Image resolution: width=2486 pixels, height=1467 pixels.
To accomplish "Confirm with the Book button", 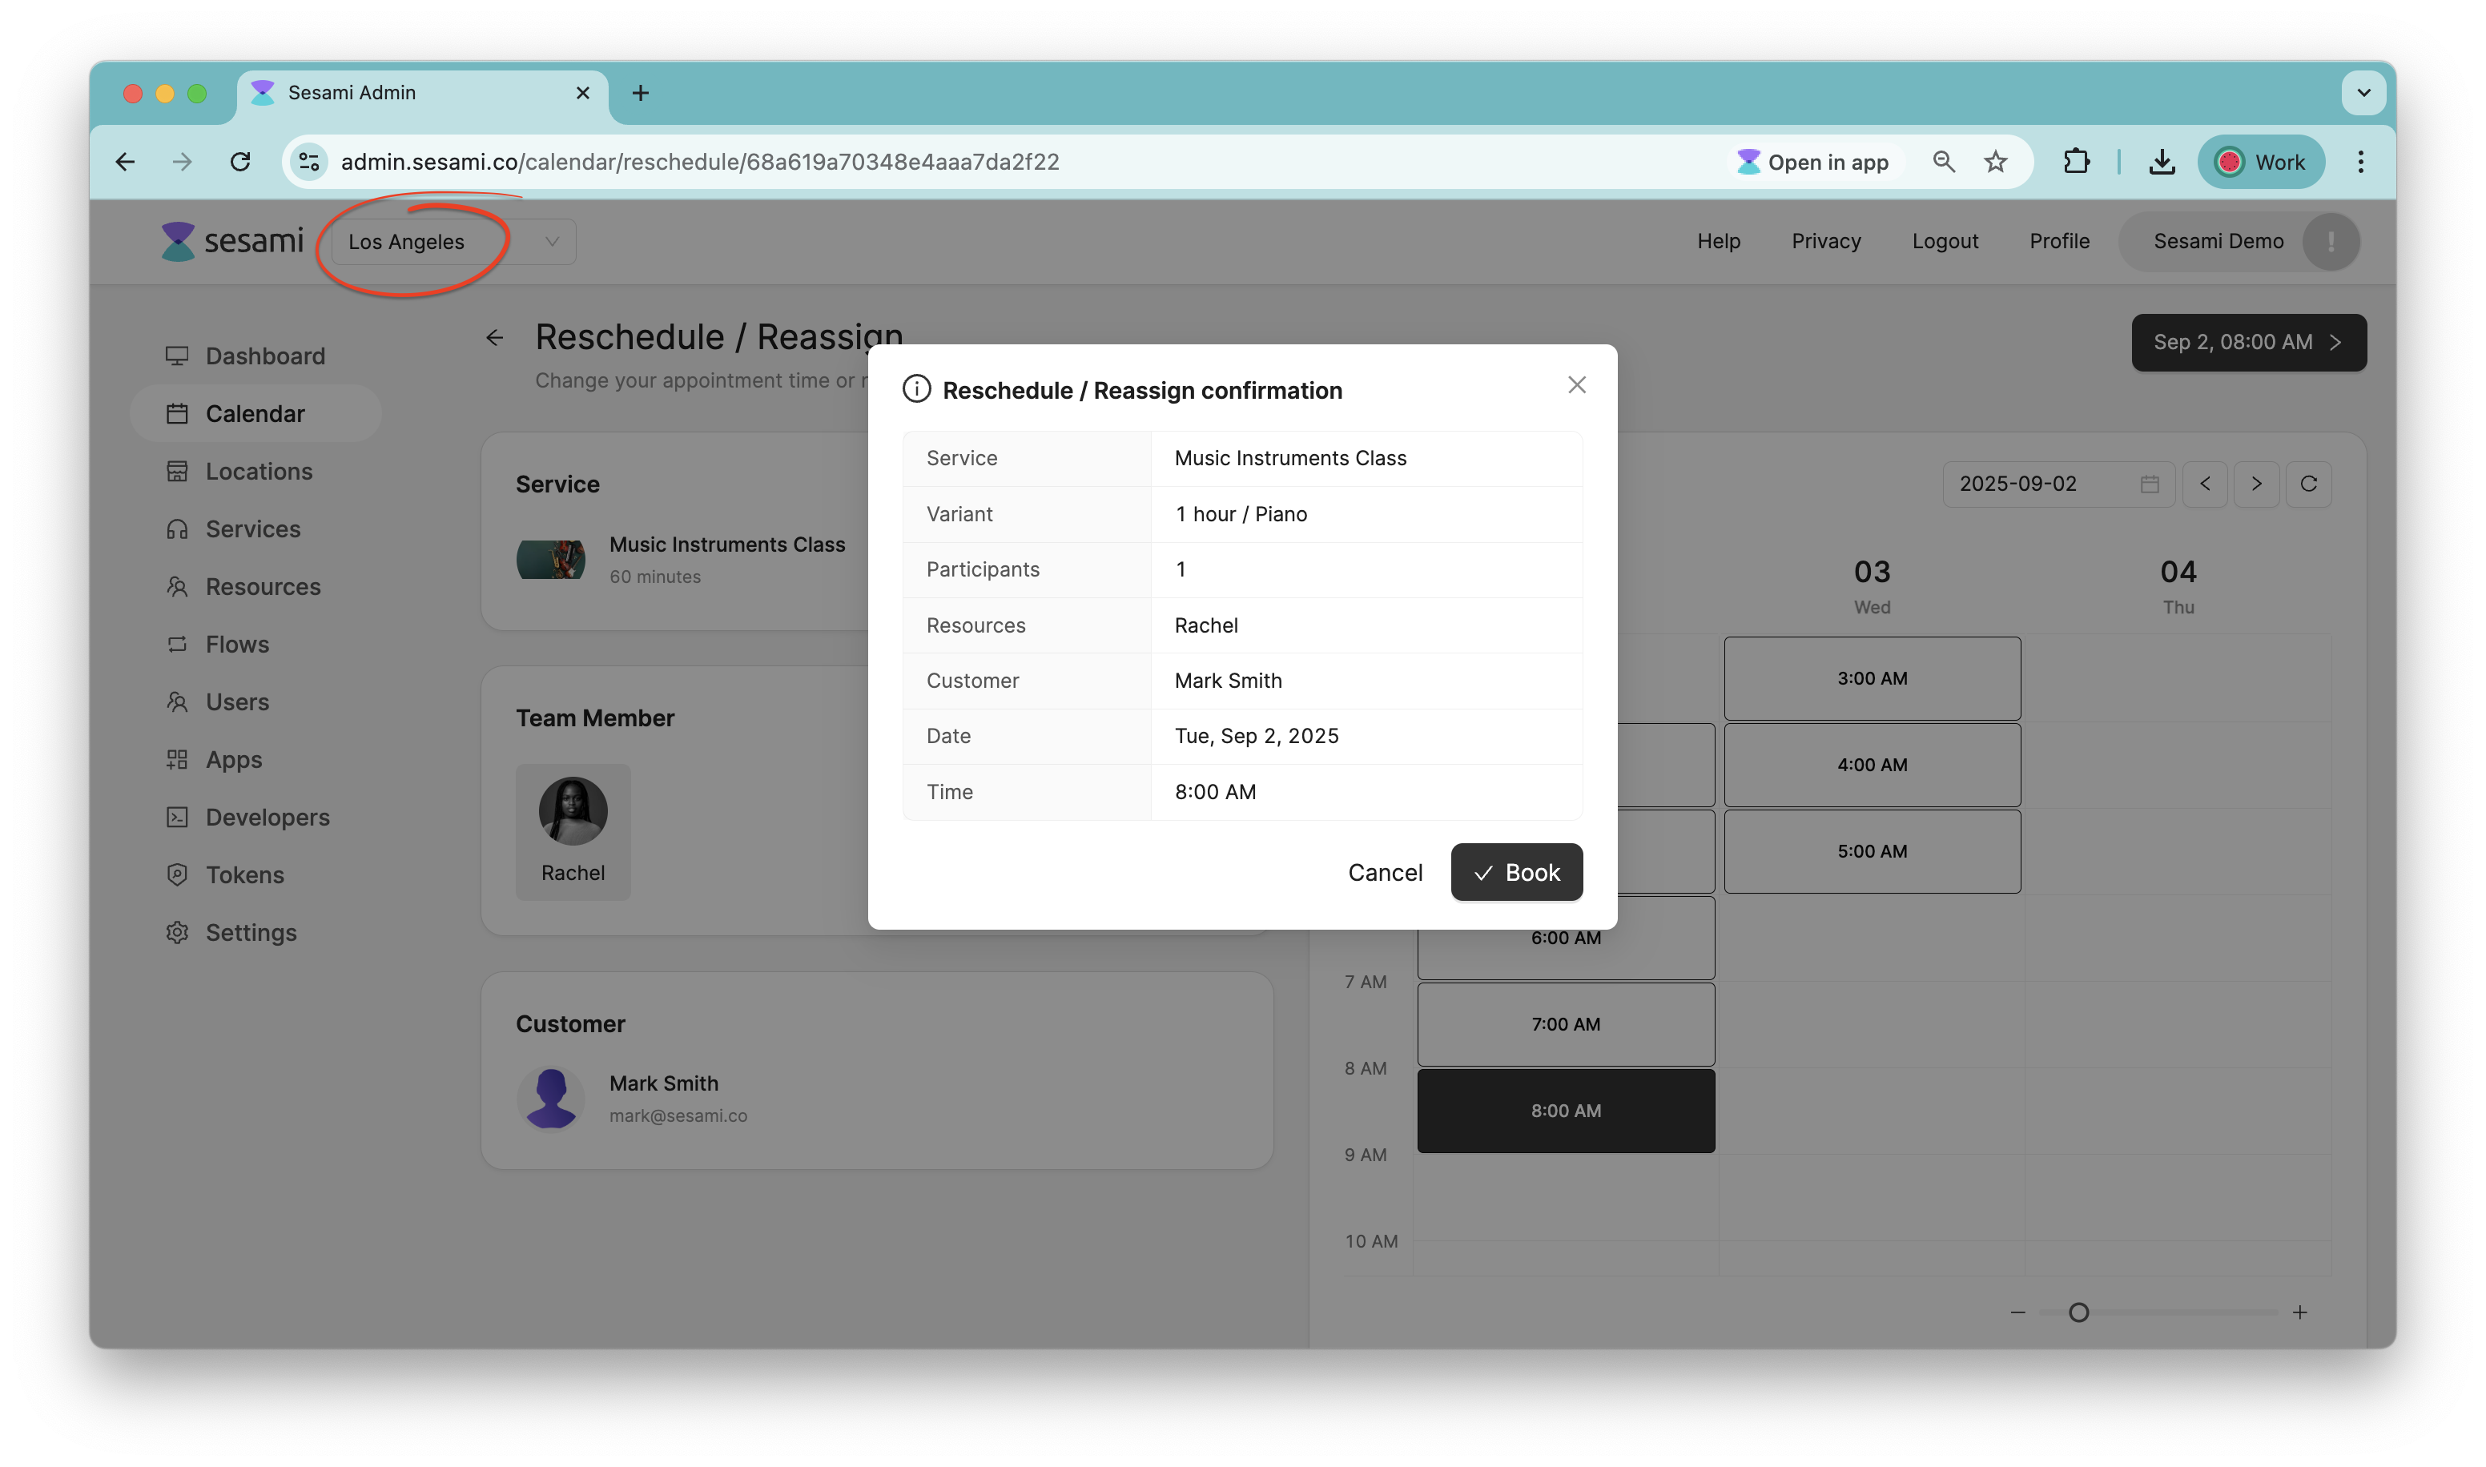I will coord(1515,872).
